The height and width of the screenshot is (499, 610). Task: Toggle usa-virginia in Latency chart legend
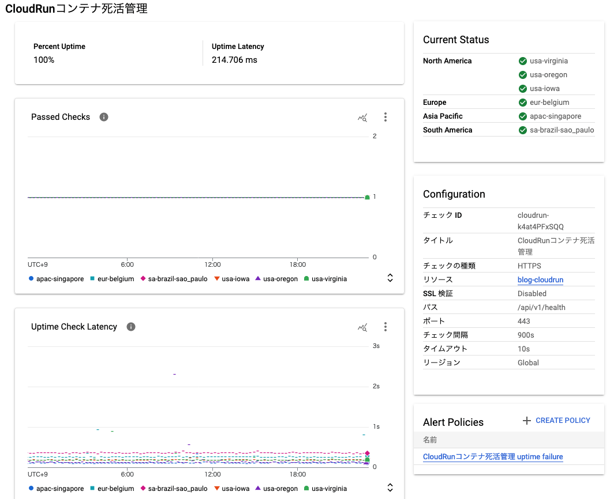[325, 489]
